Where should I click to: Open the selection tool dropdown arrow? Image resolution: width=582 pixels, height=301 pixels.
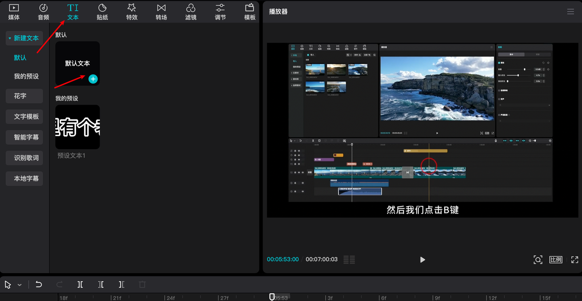tap(19, 285)
